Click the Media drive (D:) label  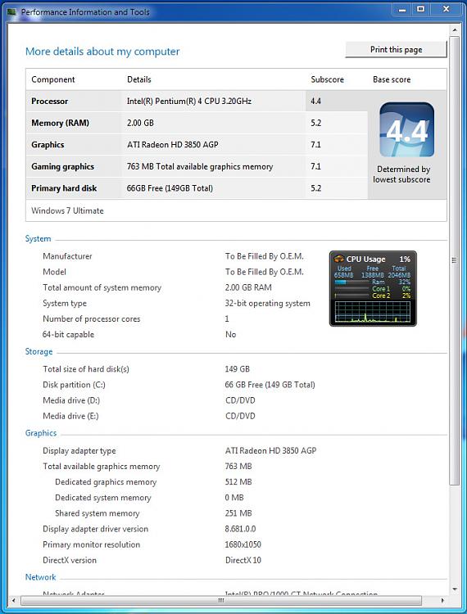(x=71, y=400)
